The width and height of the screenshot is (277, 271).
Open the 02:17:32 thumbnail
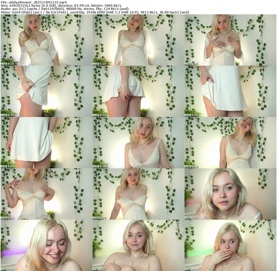(46, 245)
